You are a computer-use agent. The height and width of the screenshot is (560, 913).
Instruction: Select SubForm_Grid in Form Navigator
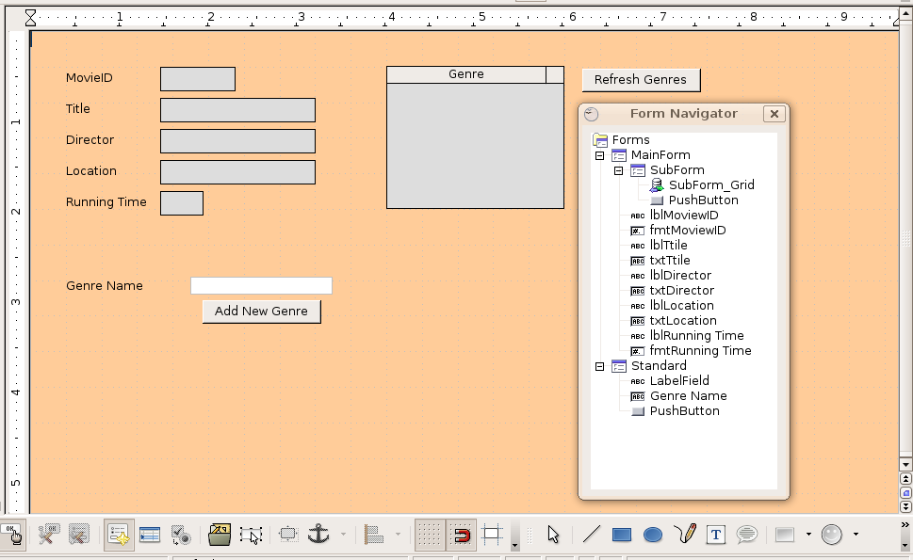(x=710, y=185)
